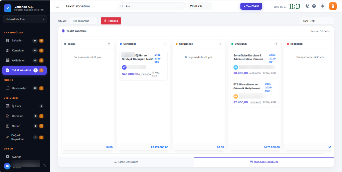
Task: Collapse sidebar with the hamburger menu icon
Action: click(57, 6)
